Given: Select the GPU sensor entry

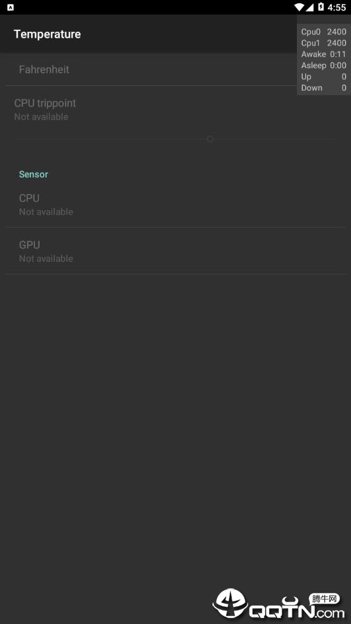Looking at the screenshot, I should [x=175, y=251].
